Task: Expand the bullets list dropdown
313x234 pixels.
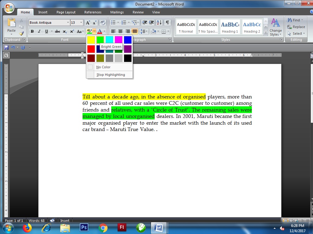Action: click(x=118, y=23)
